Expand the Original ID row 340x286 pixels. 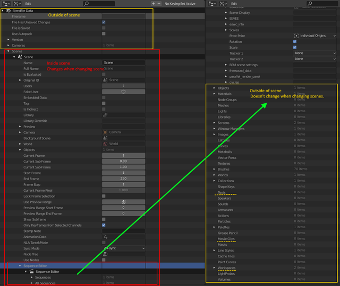(x=20, y=80)
